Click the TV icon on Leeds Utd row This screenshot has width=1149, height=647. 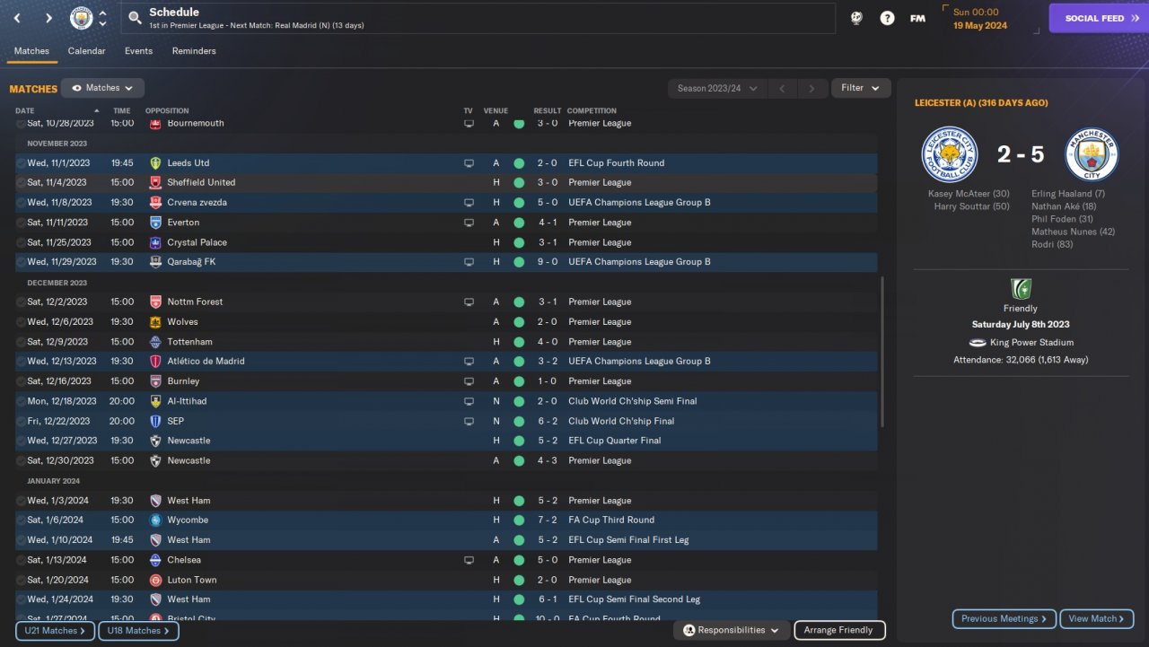[469, 163]
